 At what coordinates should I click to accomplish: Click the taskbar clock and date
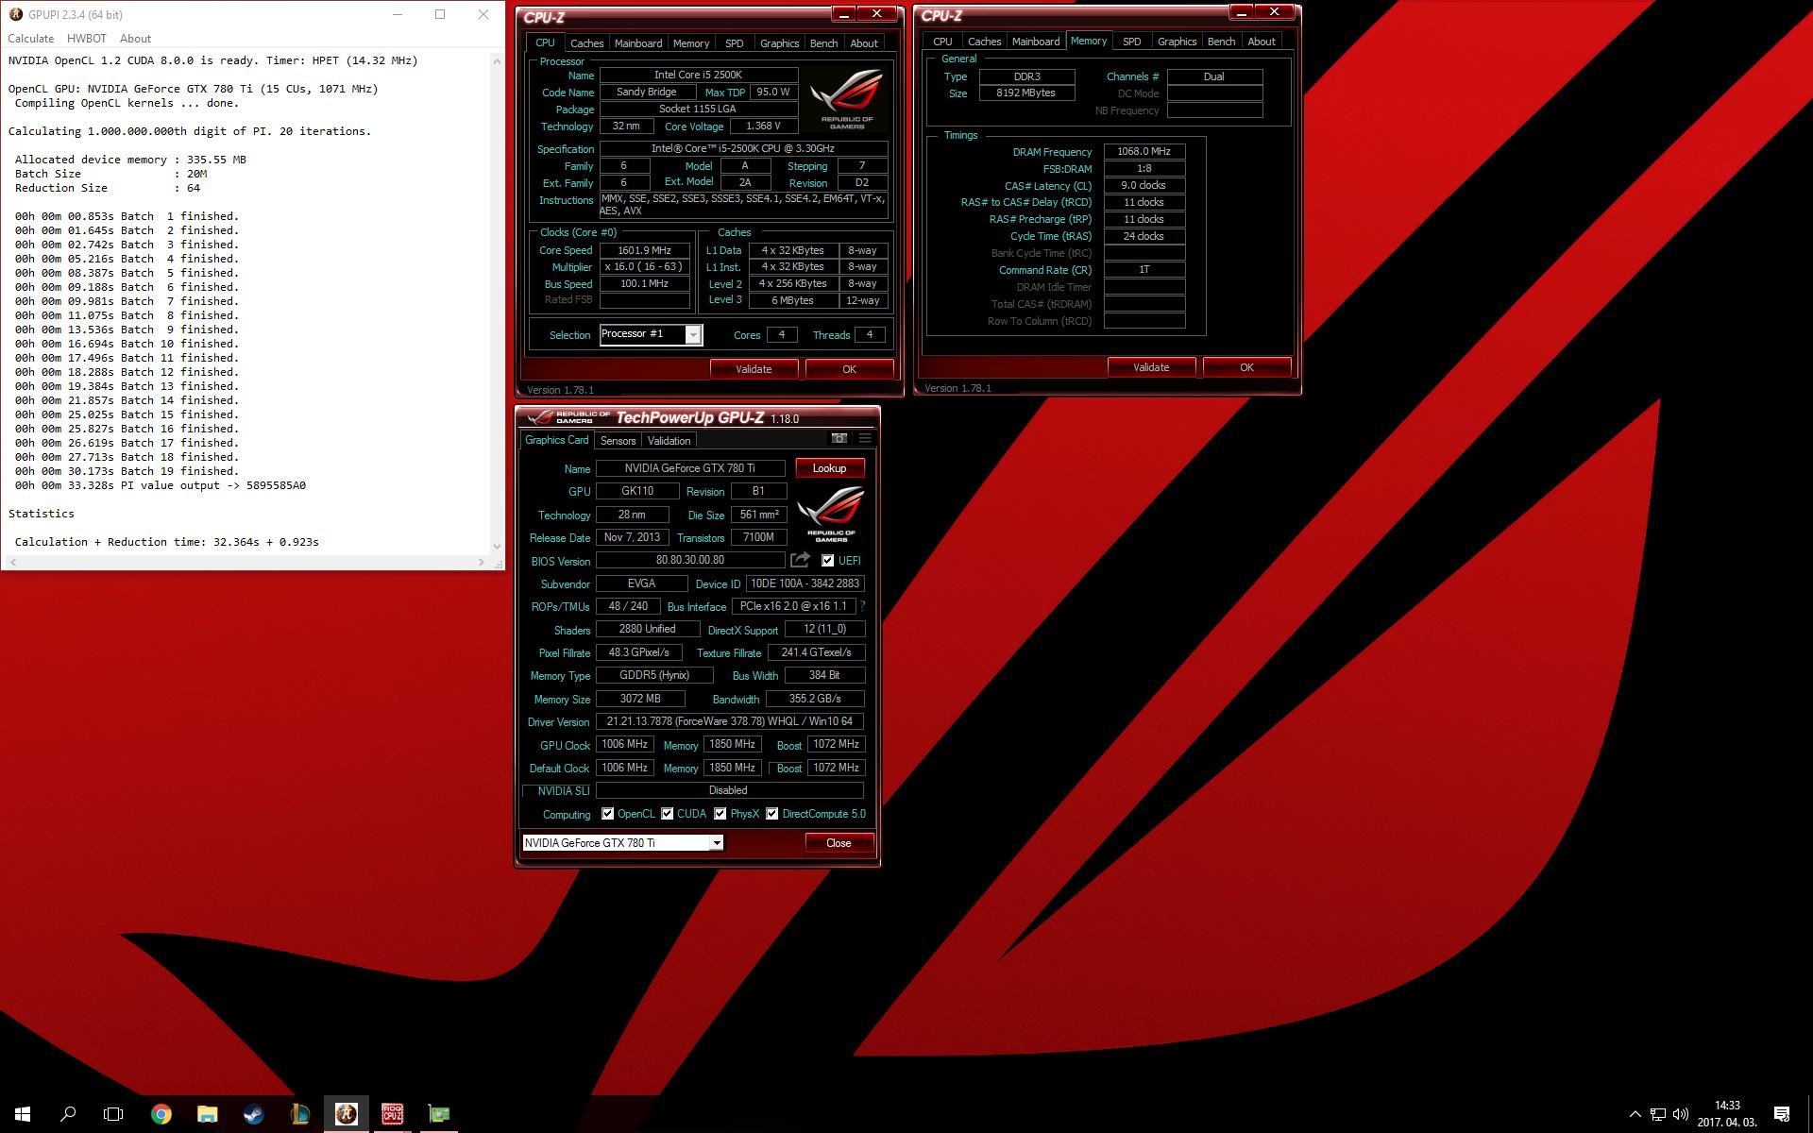[1726, 1114]
